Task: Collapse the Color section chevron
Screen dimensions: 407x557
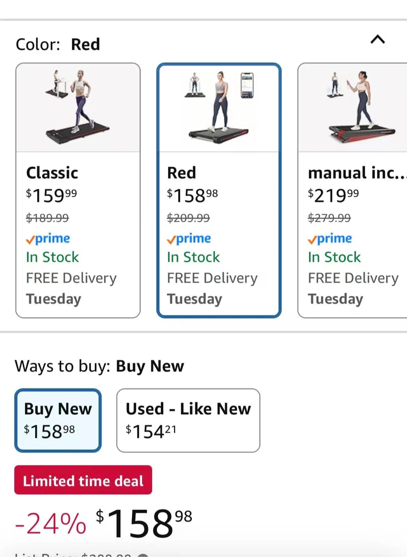Action: tap(378, 39)
